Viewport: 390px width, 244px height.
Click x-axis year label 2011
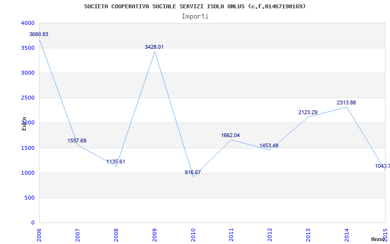pyautogui.click(x=231, y=235)
